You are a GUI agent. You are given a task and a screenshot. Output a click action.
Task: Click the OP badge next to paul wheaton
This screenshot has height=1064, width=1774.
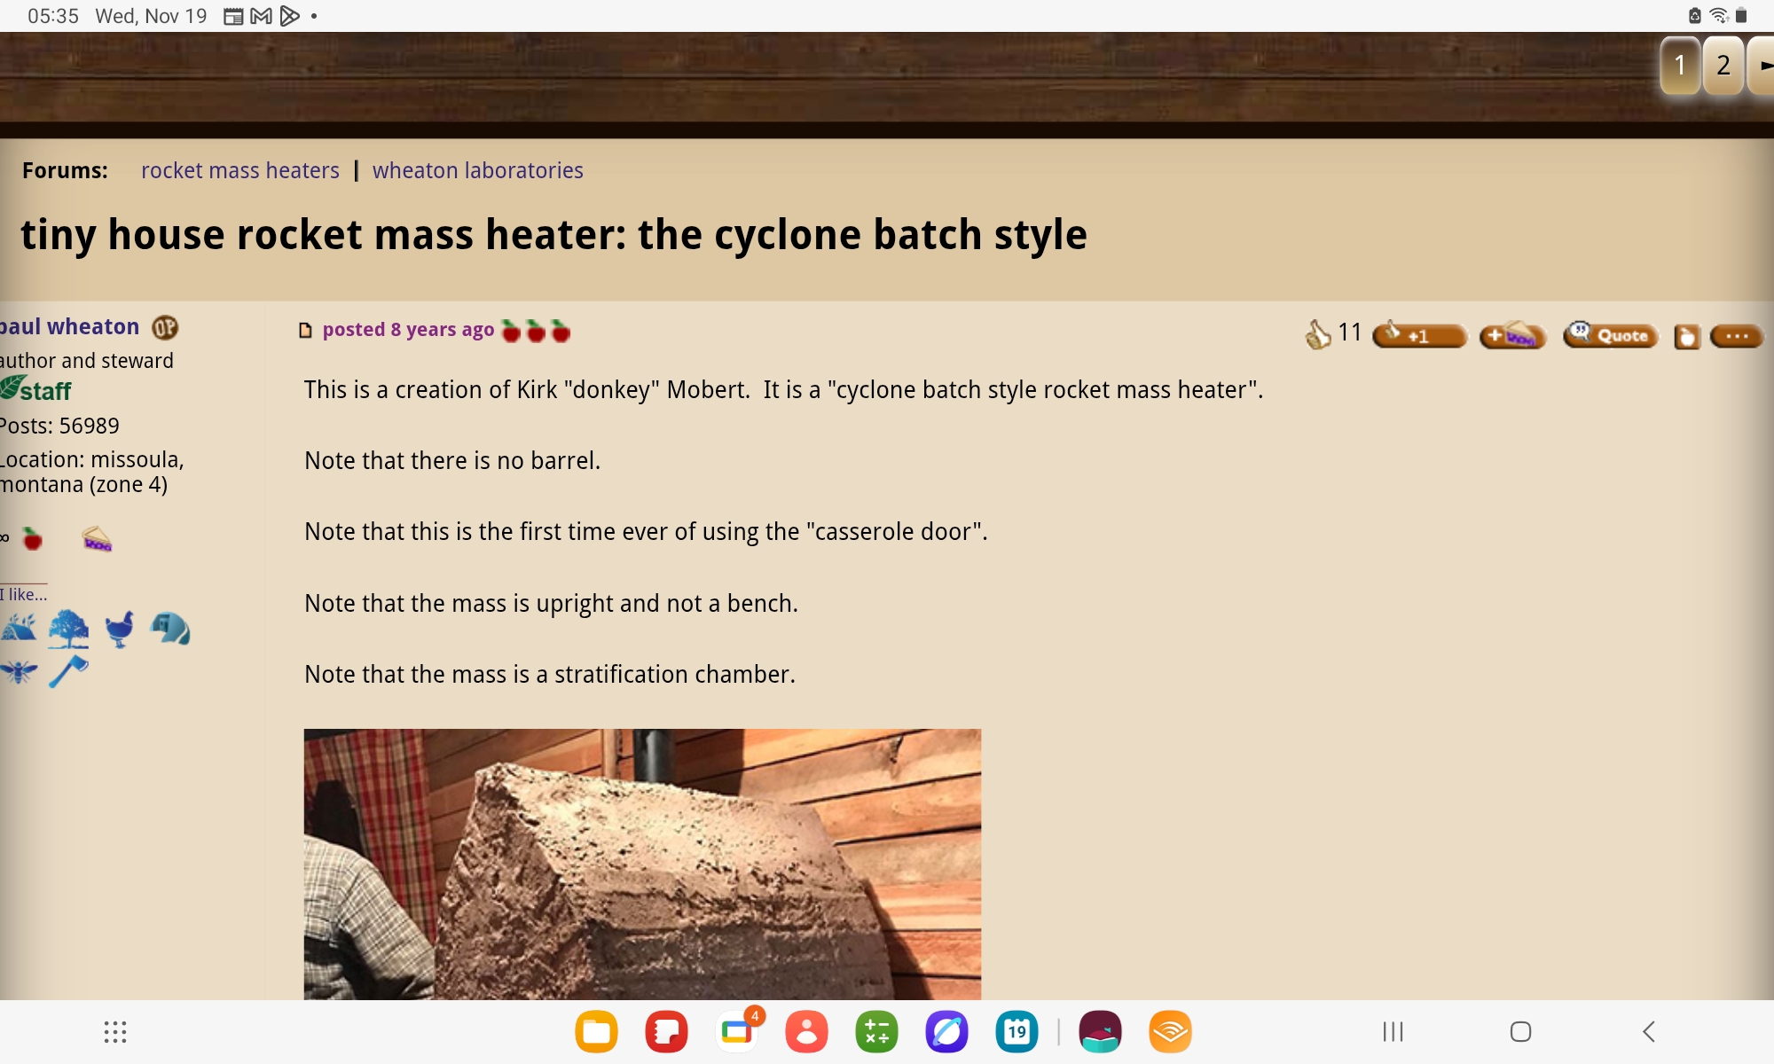click(165, 327)
